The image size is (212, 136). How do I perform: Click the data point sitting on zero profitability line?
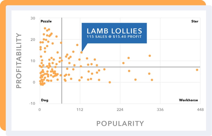(x=110, y=82)
